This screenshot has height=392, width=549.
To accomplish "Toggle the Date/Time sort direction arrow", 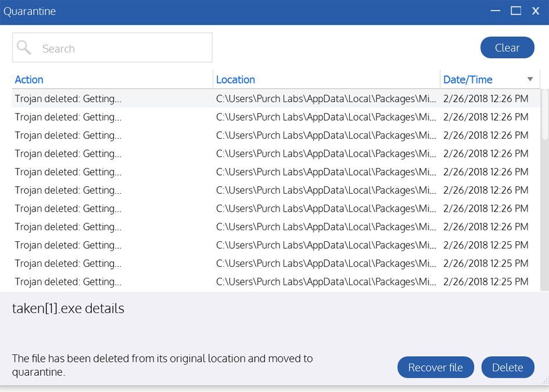I will pyautogui.click(x=530, y=79).
